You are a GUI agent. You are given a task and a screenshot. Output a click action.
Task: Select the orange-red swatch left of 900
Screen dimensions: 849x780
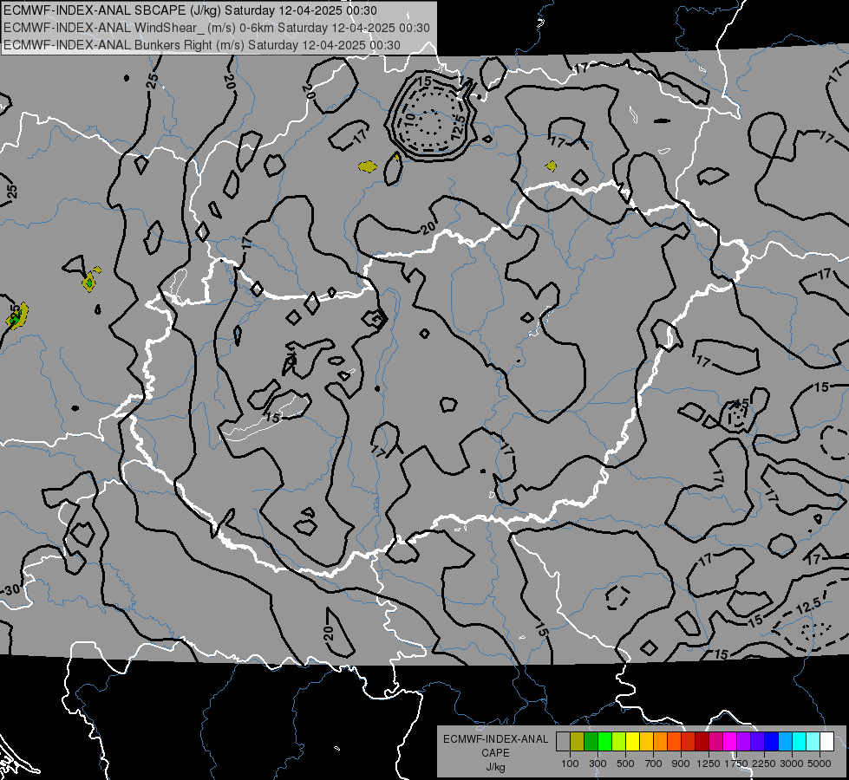click(x=674, y=741)
